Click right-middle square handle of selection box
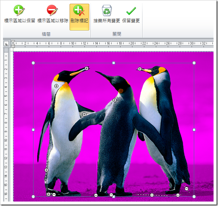Image resolution: width=218 pixels, height=206 pixels. click(194, 130)
